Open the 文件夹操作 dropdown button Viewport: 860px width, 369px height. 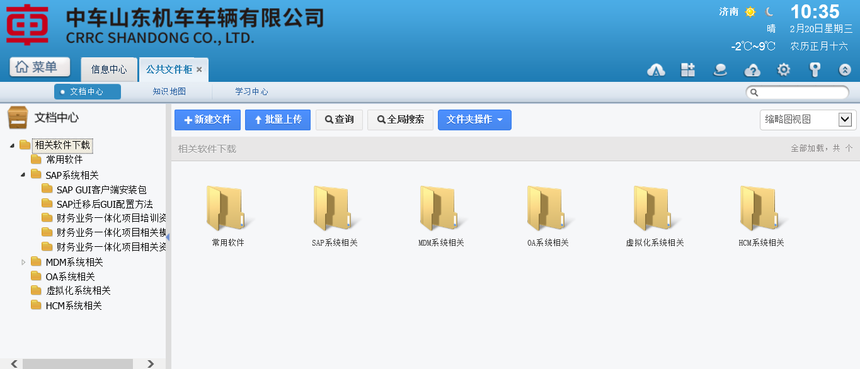click(x=474, y=120)
